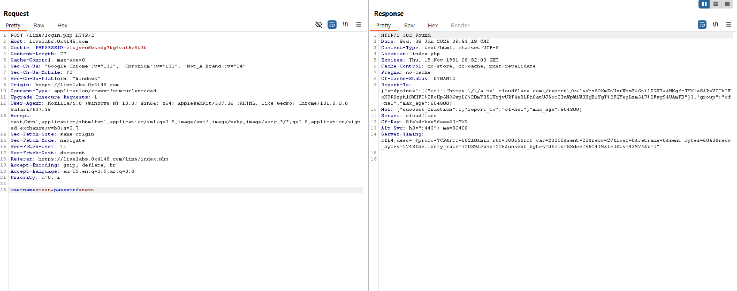Toggle word wrap icon in Request panel

point(332,24)
